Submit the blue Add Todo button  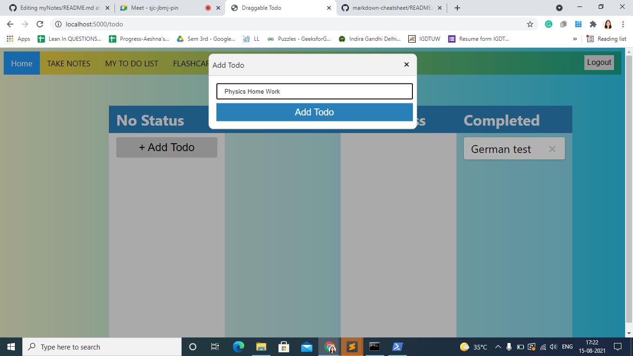(x=314, y=112)
